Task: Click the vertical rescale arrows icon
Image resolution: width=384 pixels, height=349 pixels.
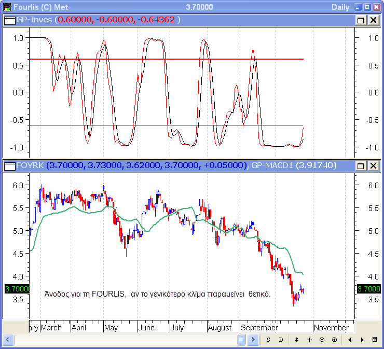Action: click(x=296, y=340)
